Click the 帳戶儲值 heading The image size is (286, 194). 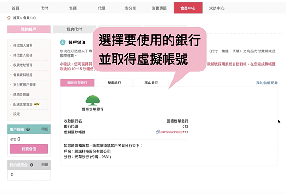click(77, 42)
